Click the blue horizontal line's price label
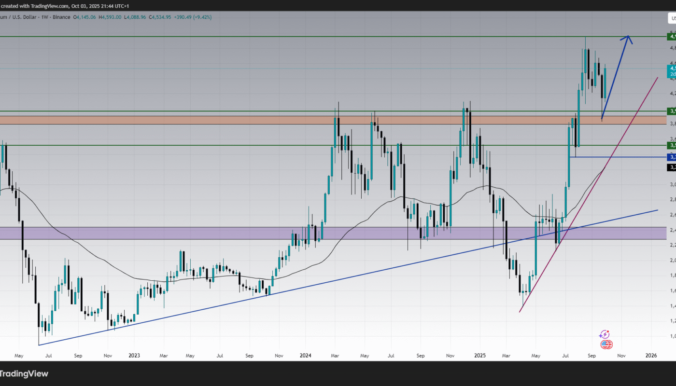 (672, 157)
